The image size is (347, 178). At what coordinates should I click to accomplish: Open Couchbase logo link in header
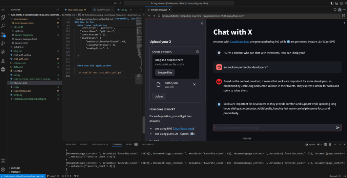tap(240, 41)
